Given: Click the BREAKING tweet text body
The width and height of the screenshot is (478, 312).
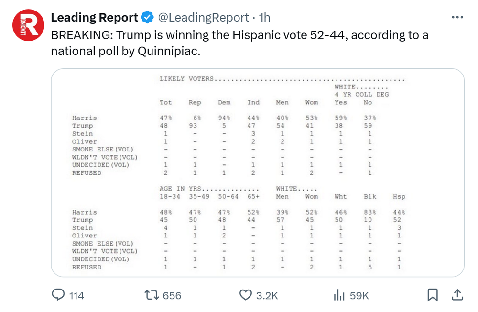Looking at the screenshot, I should tap(239, 43).
